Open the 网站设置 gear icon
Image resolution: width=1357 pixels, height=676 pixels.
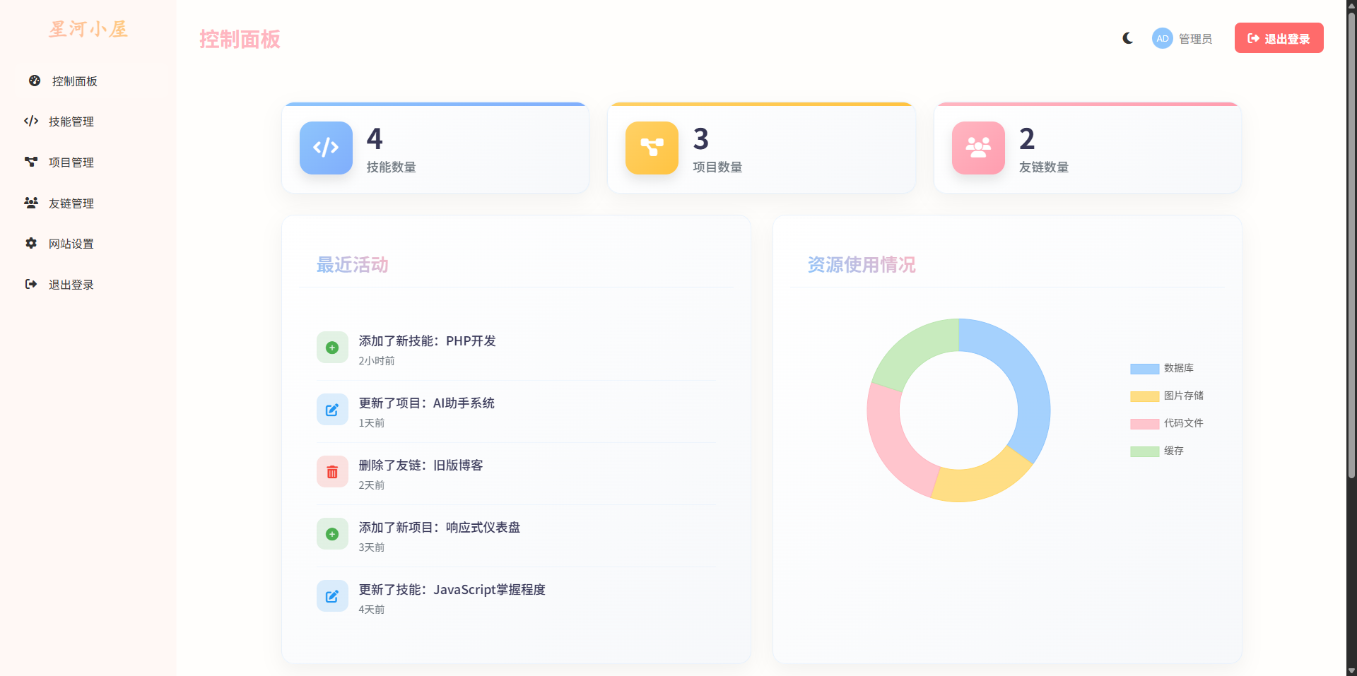[x=31, y=243]
